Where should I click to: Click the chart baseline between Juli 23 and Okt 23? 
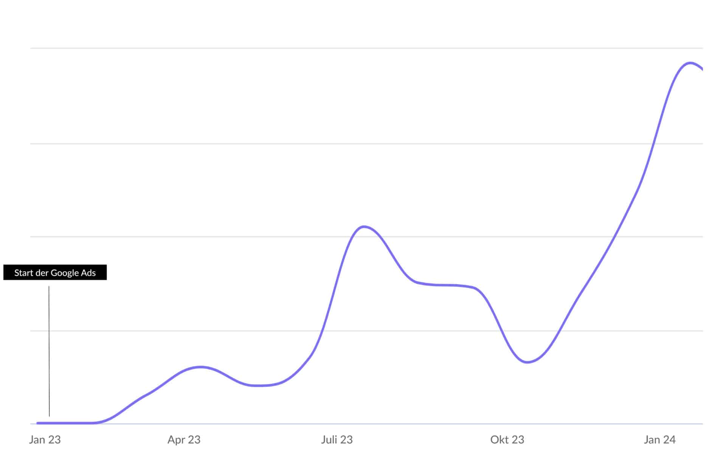click(x=422, y=424)
